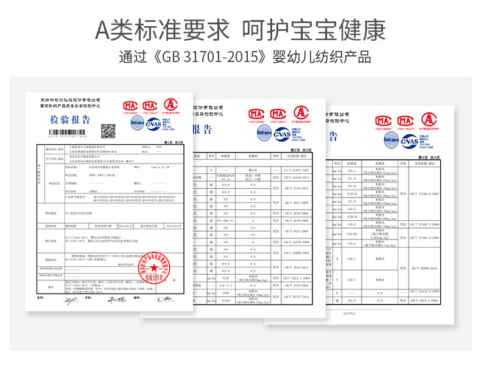
Task: Click the '第1页 共3页' page indicator
Action: (174, 142)
